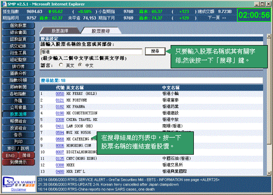This screenshot has width=273, height=195.
Task: Click RTRS news about SARS cases
Action: (x=96, y=189)
